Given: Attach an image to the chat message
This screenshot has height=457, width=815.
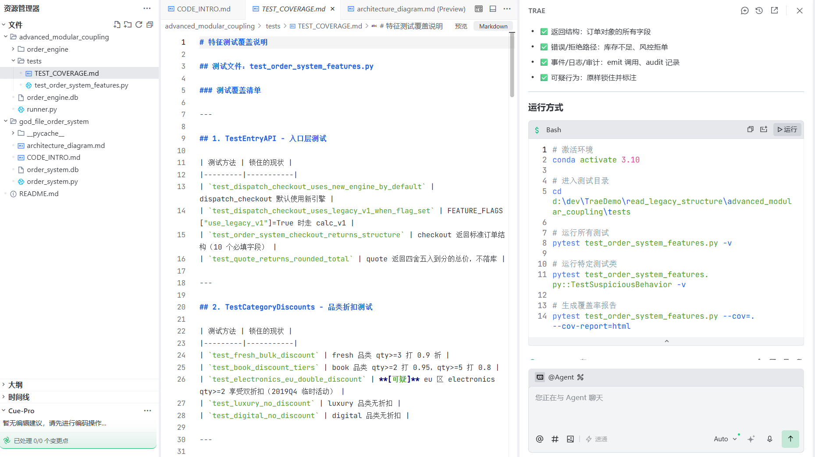Looking at the screenshot, I should coord(570,439).
